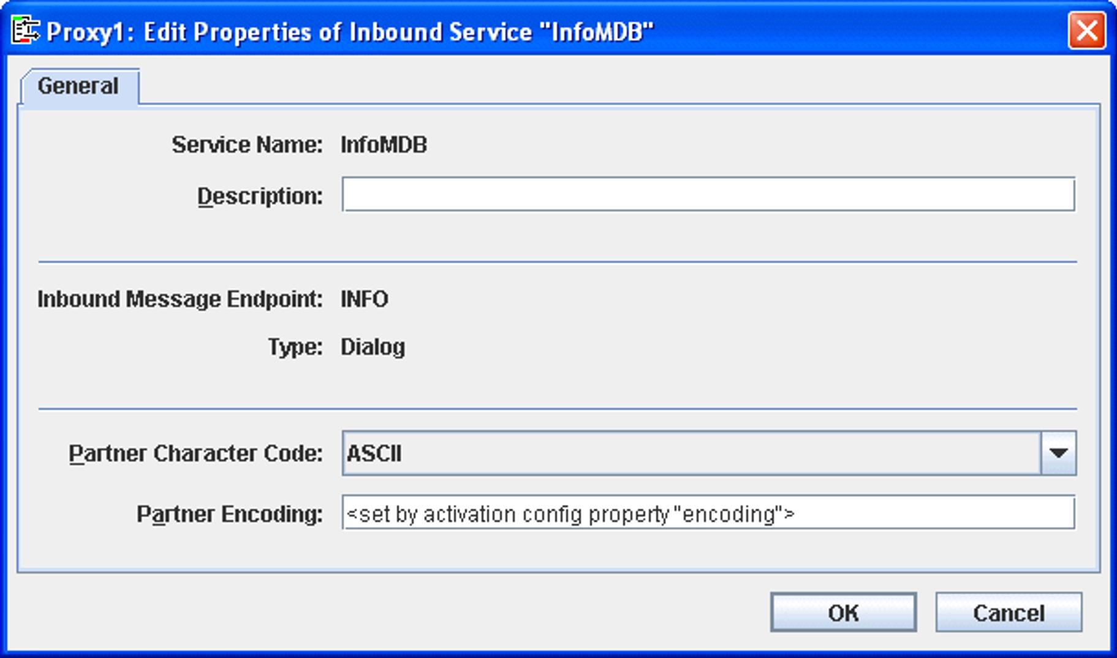
Task: Focus the Partner Encoding input field
Action: click(708, 513)
